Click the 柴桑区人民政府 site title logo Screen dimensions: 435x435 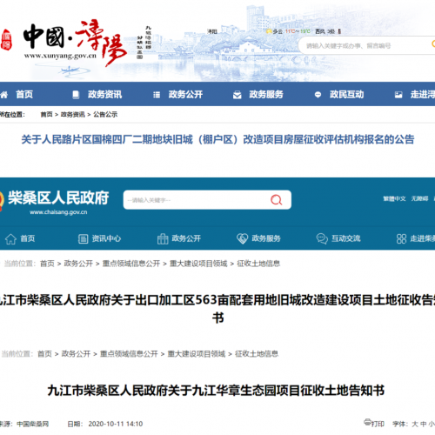pyautogui.click(x=58, y=197)
